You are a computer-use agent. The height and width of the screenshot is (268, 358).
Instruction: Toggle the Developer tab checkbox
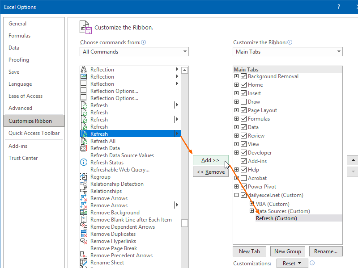click(x=244, y=153)
